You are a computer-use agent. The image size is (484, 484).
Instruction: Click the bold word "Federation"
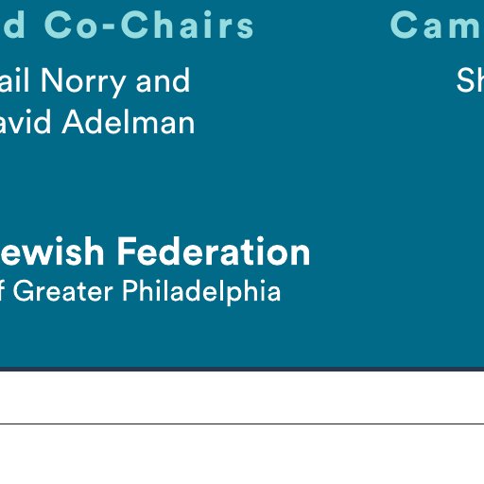[x=214, y=251]
